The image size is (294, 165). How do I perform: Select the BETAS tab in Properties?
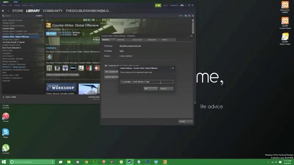(168, 40)
